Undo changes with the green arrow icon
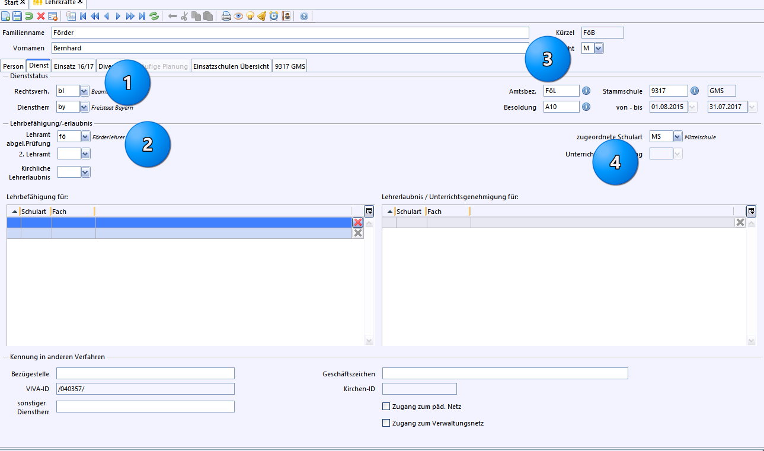The width and height of the screenshot is (764, 451). (x=28, y=16)
